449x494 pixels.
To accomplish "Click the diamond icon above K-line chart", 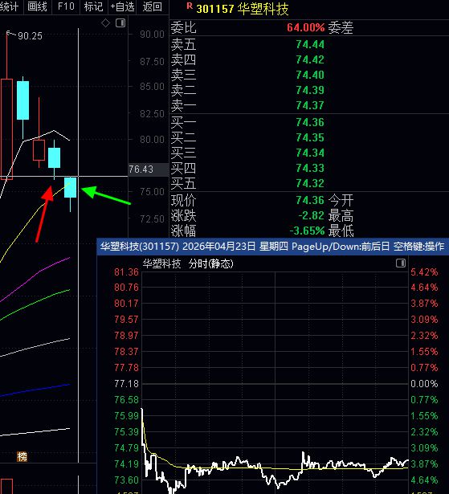I will pyautogui.click(x=105, y=23).
